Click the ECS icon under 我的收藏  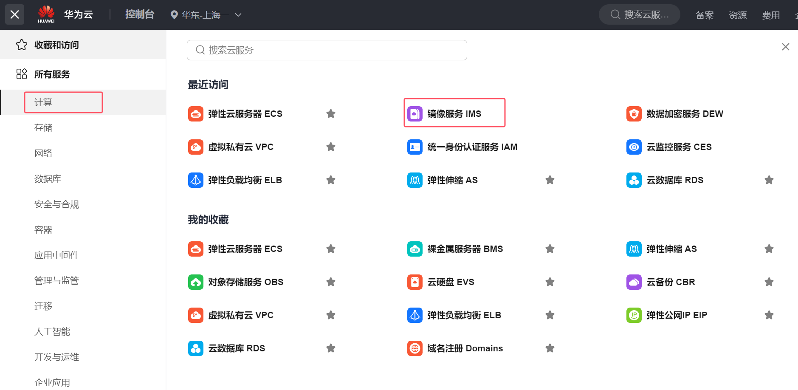point(196,249)
